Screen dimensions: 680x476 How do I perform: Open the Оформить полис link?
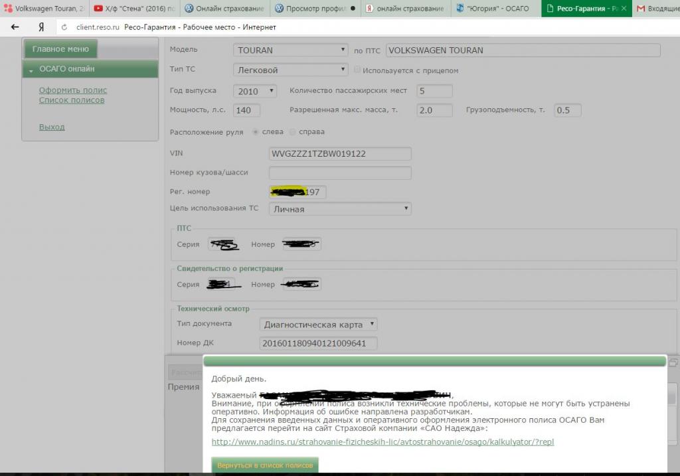[x=73, y=90]
